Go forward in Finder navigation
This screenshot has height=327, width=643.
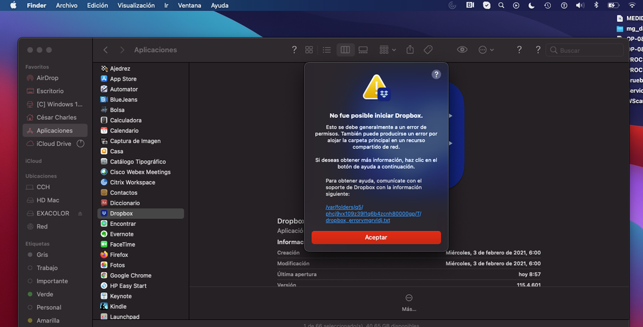tap(122, 50)
